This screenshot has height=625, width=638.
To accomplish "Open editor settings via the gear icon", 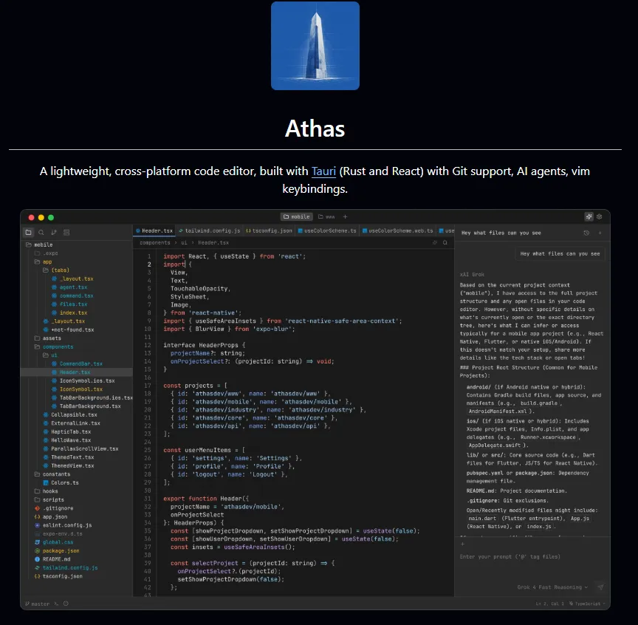I will coord(599,217).
